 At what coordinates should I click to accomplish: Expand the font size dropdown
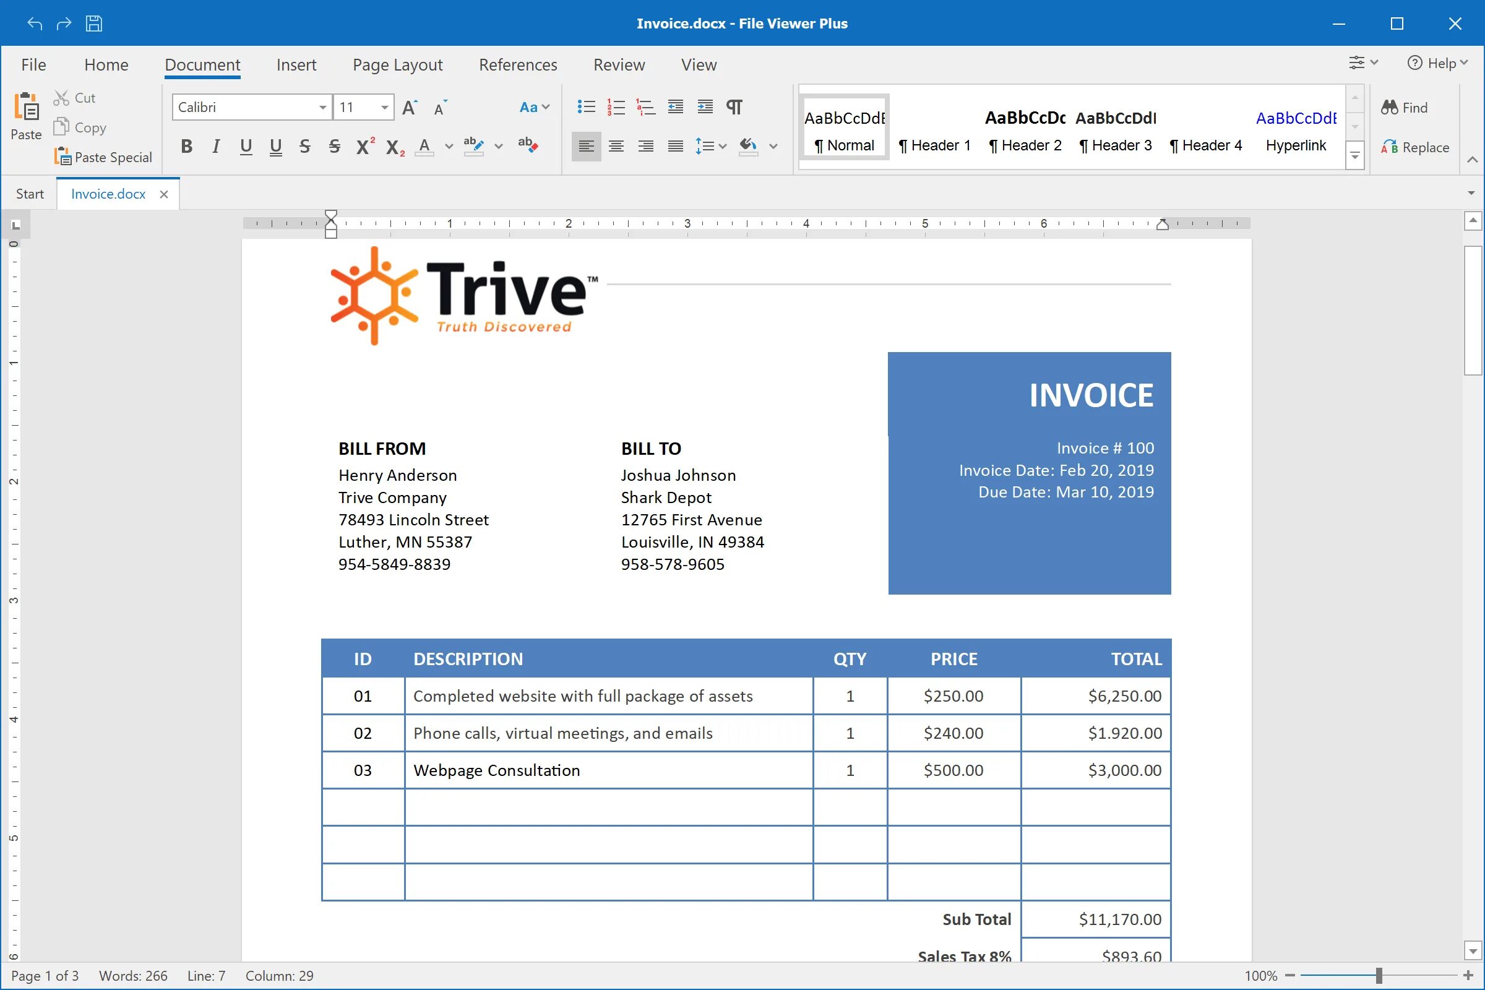[x=384, y=106]
